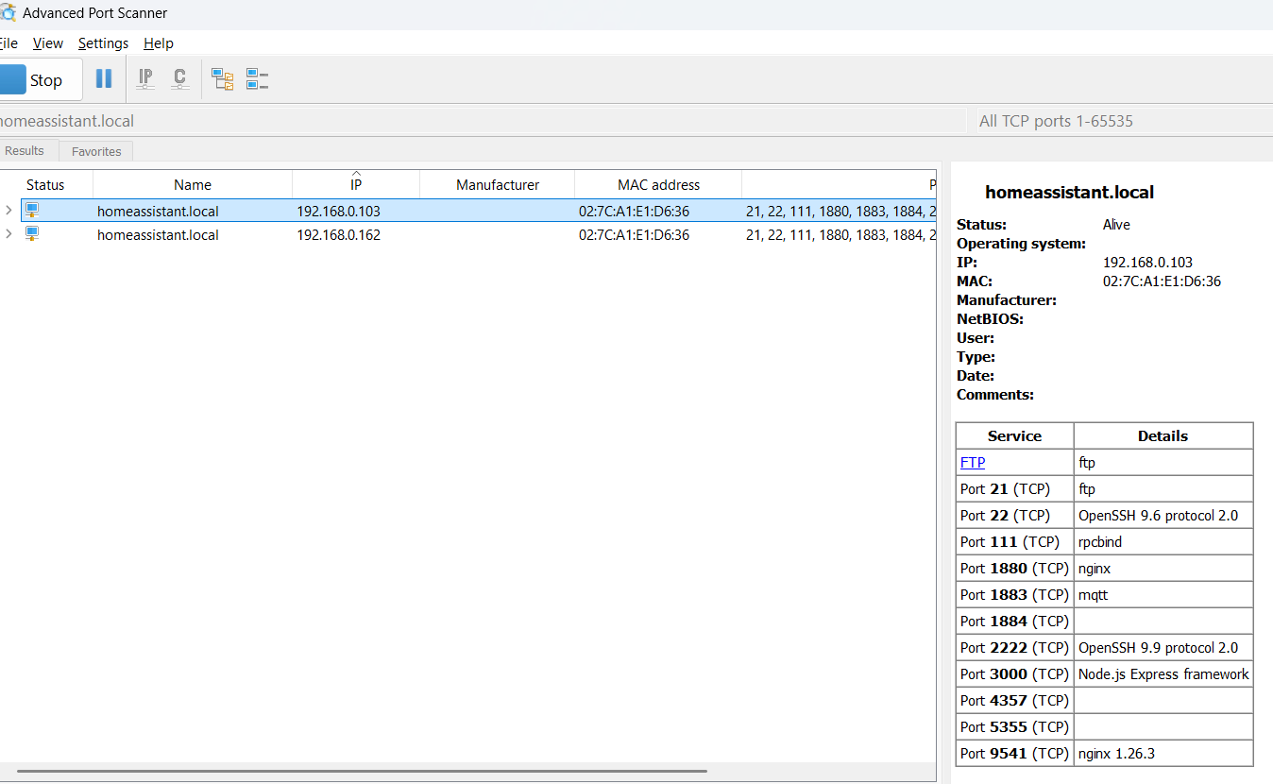This screenshot has width=1273, height=784.
Task: Switch to the Favorites tab
Action: point(96,151)
